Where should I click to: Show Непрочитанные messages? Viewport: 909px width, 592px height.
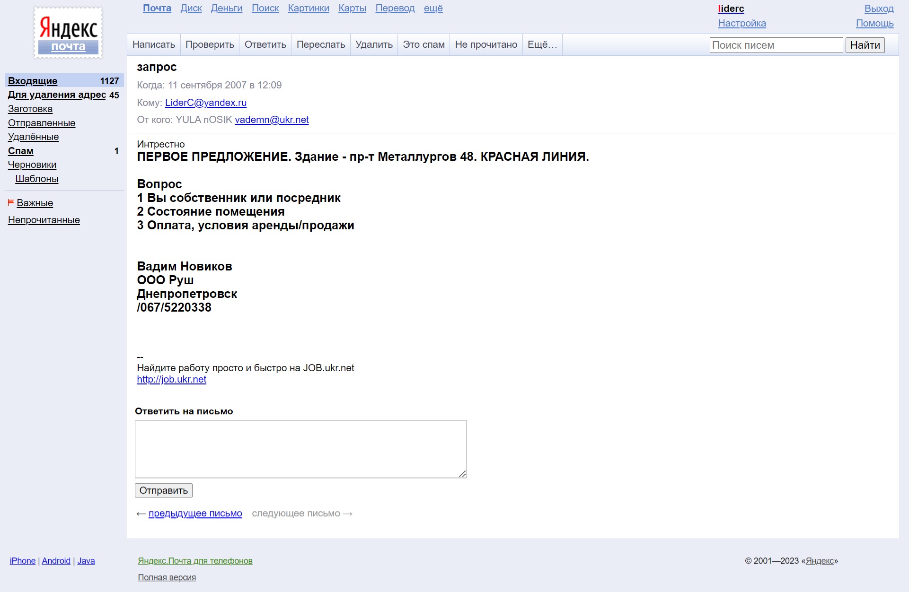point(44,220)
